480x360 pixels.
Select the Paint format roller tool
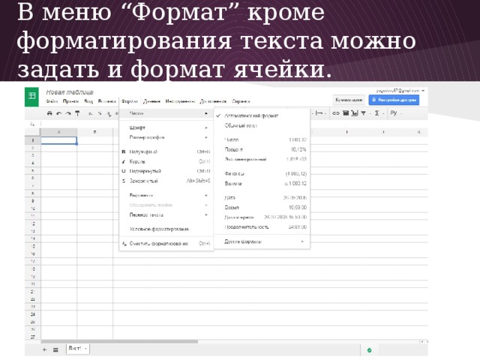pyautogui.click(x=77, y=113)
